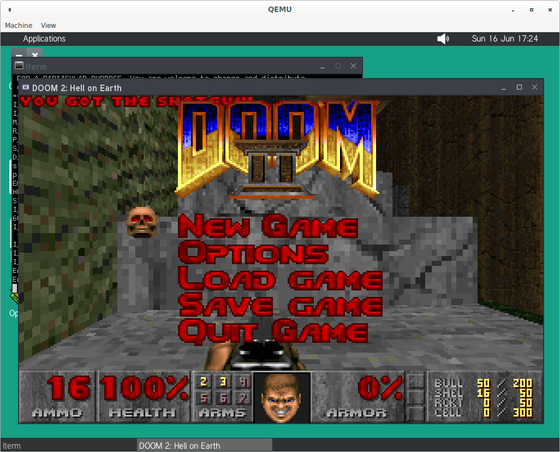Open the Applications menu in the panel
560x452 pixels.
click(44, 39)
